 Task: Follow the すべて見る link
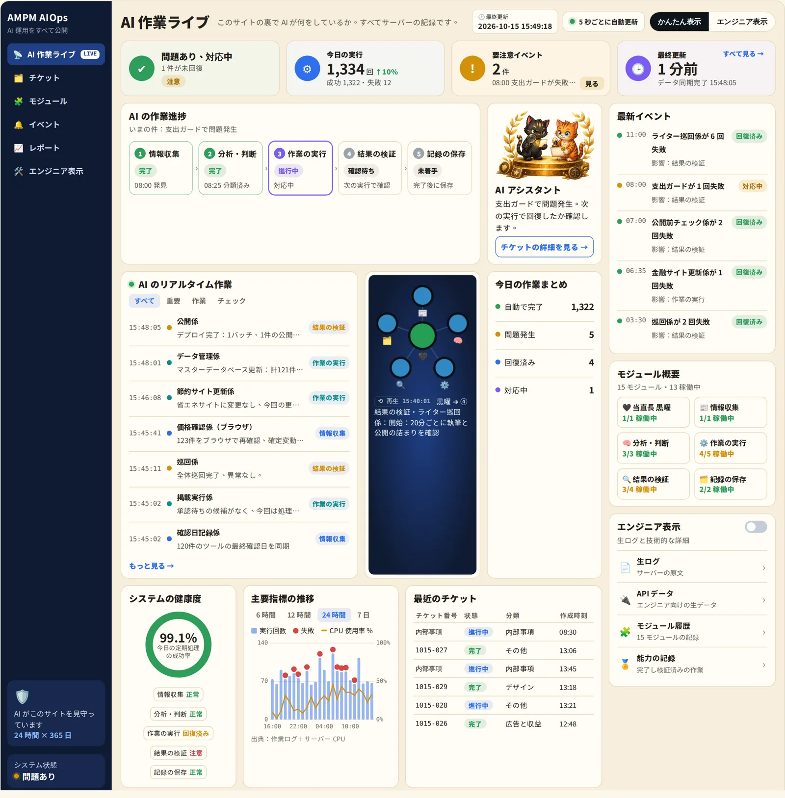coord(743,54)
